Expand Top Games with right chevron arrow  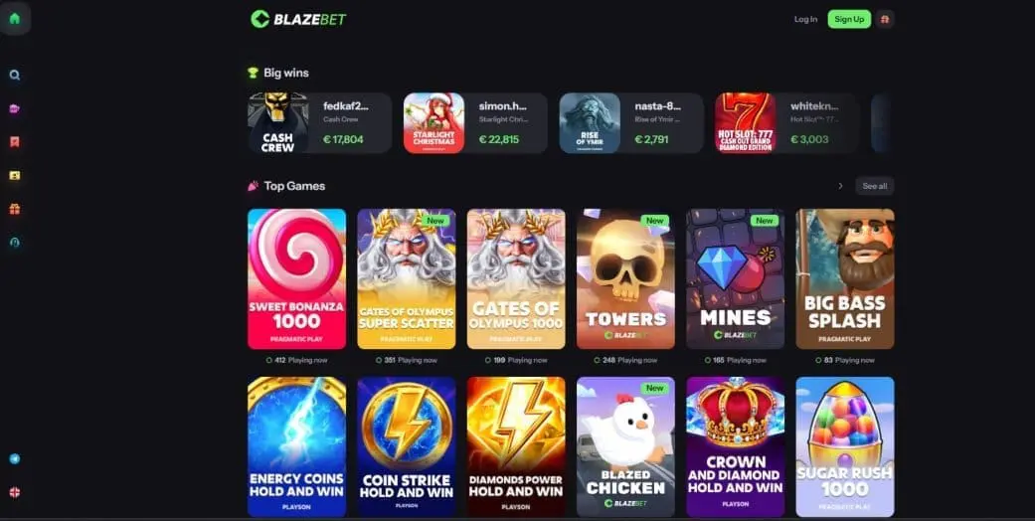coord(840,186)
